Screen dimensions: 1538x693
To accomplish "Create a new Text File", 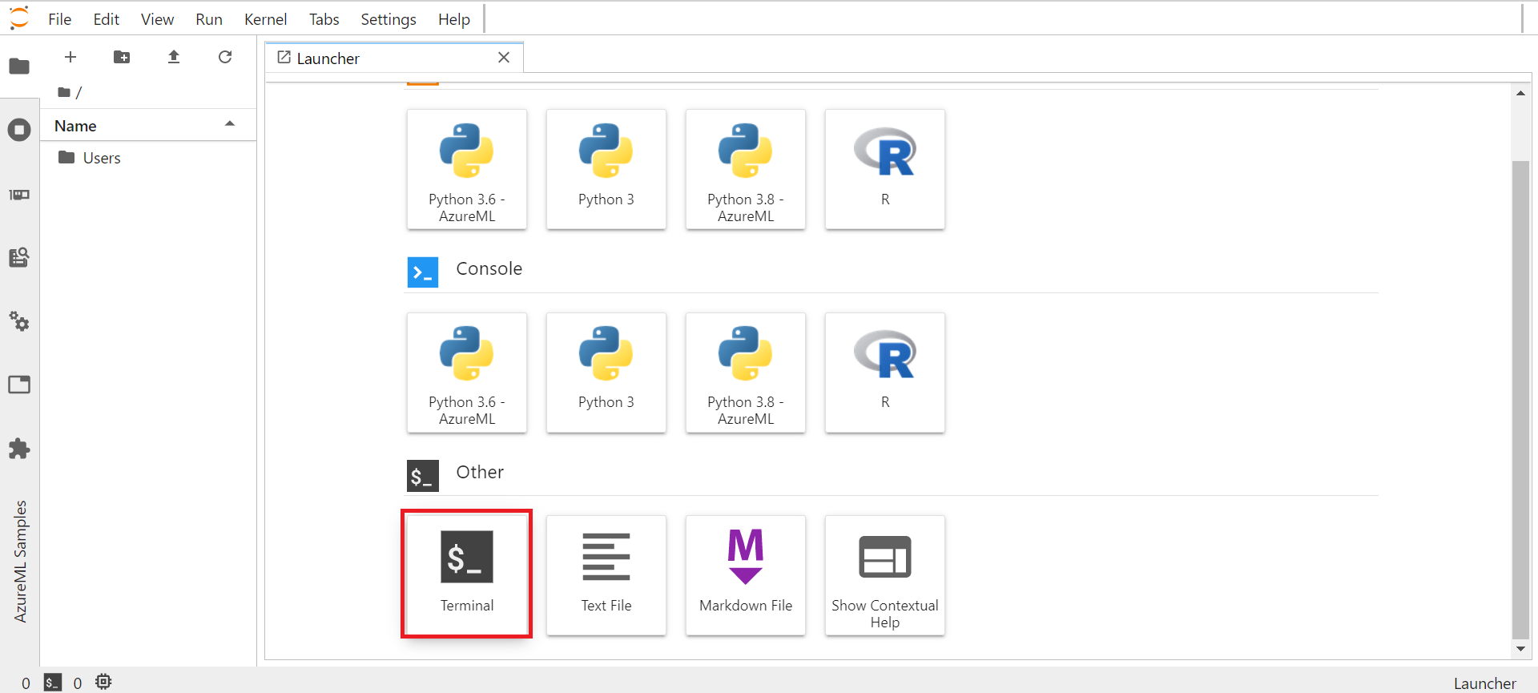I will point(606,575).
